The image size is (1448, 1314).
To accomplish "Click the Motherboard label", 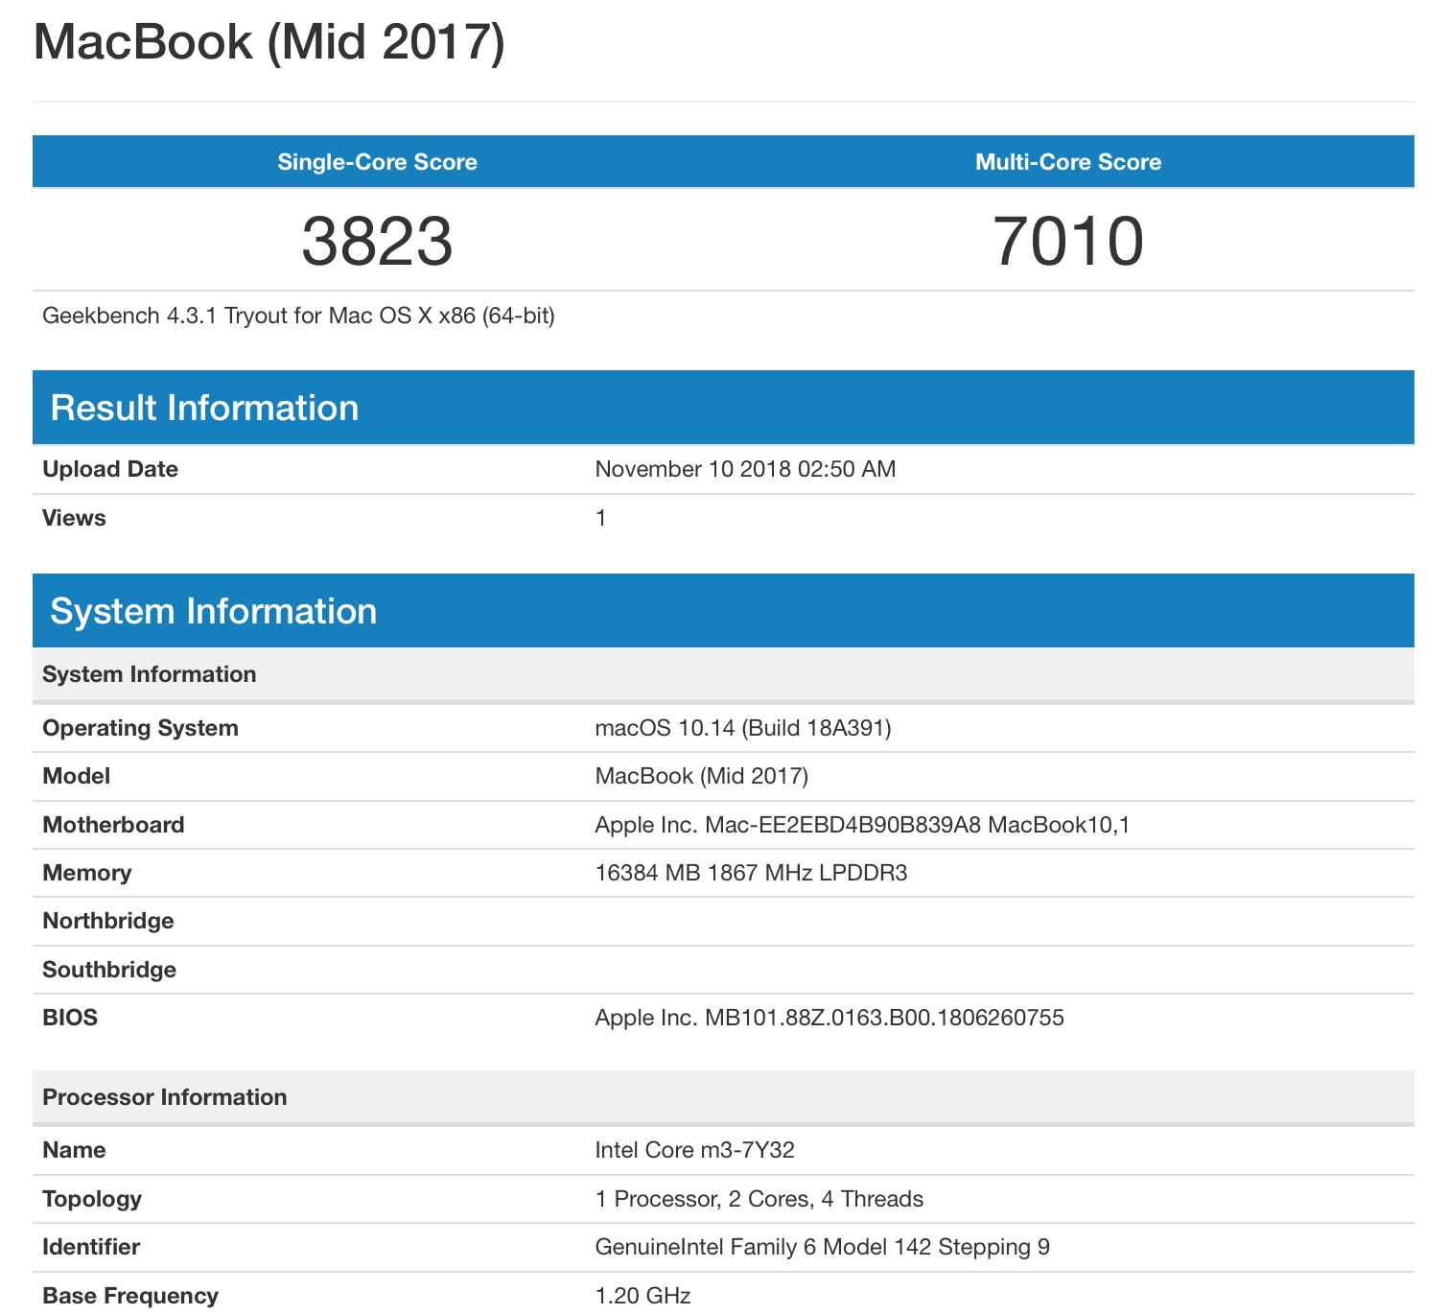I will pyautogui.click(x=113, y=825).
